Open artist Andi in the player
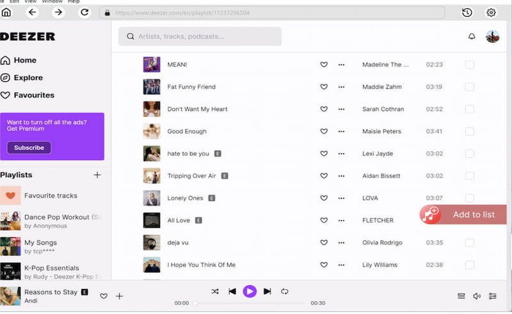Screen dimensions: 512x314 click(31, 301)
